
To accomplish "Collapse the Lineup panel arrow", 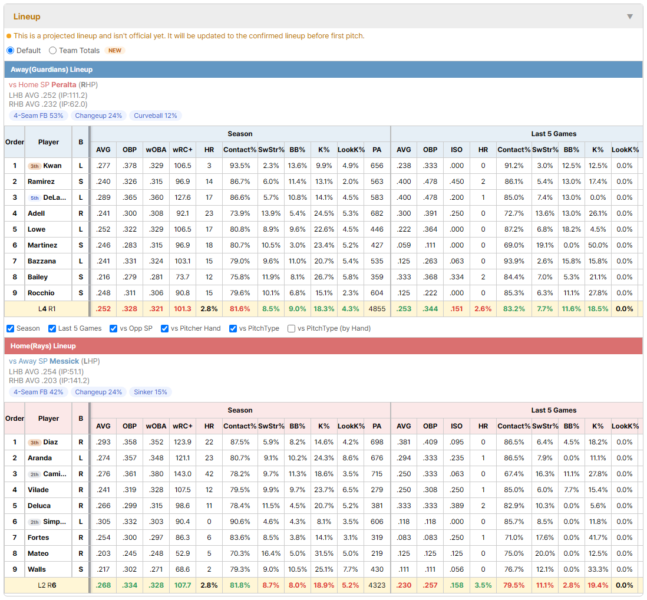I will [630, 17].
